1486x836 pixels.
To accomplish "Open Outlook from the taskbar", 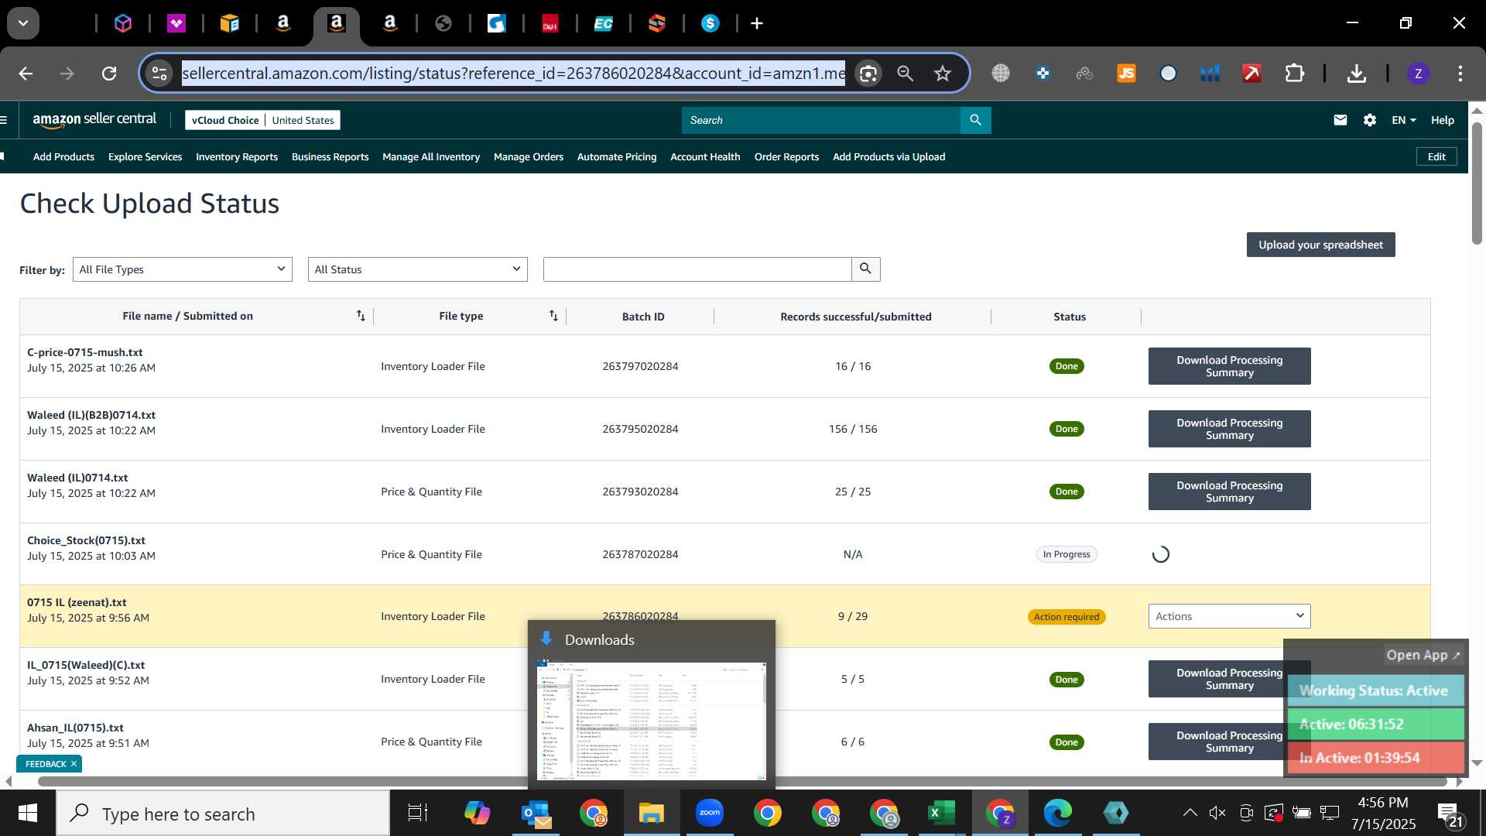I will click(536, 813).
